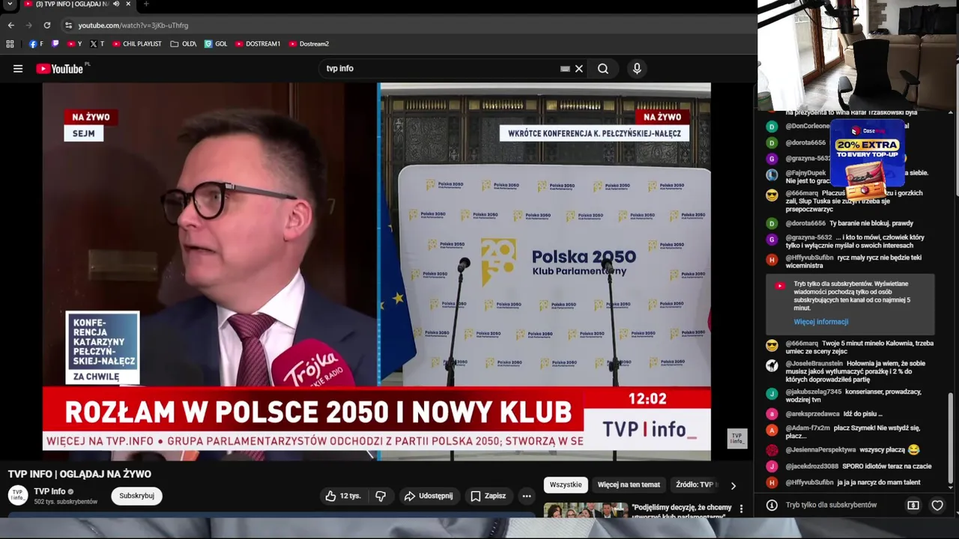The height and width of the screenshot is (539, 959).
Task: Subscribe with the Subskrybuj button
Action: point(136,496)
